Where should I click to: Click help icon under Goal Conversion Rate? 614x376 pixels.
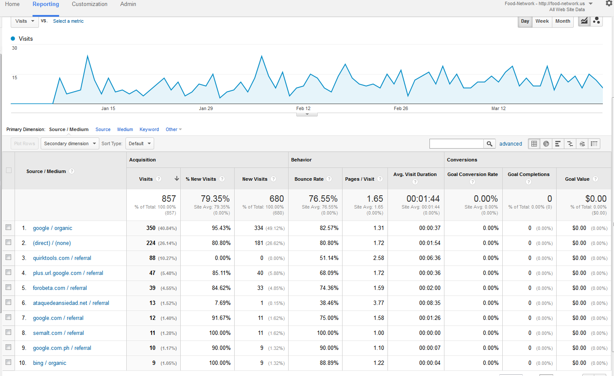(472, 182)
